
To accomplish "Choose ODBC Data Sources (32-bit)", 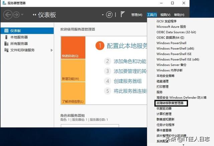I will [x=176, y=32].
